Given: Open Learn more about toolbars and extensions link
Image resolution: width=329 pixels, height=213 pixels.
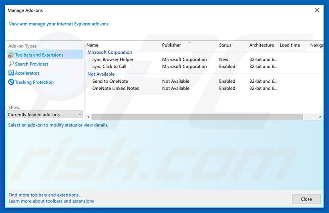Looking at the screenshot, I should [51, 201].
